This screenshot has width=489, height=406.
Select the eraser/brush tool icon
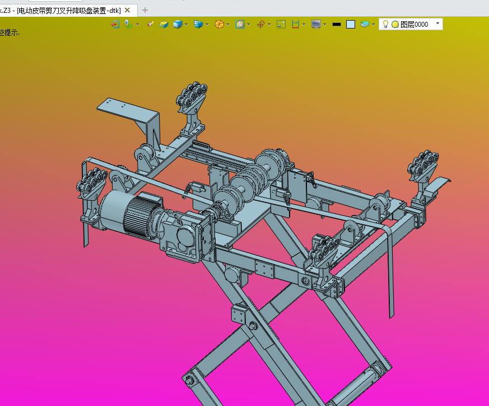[x=150, y=24]
